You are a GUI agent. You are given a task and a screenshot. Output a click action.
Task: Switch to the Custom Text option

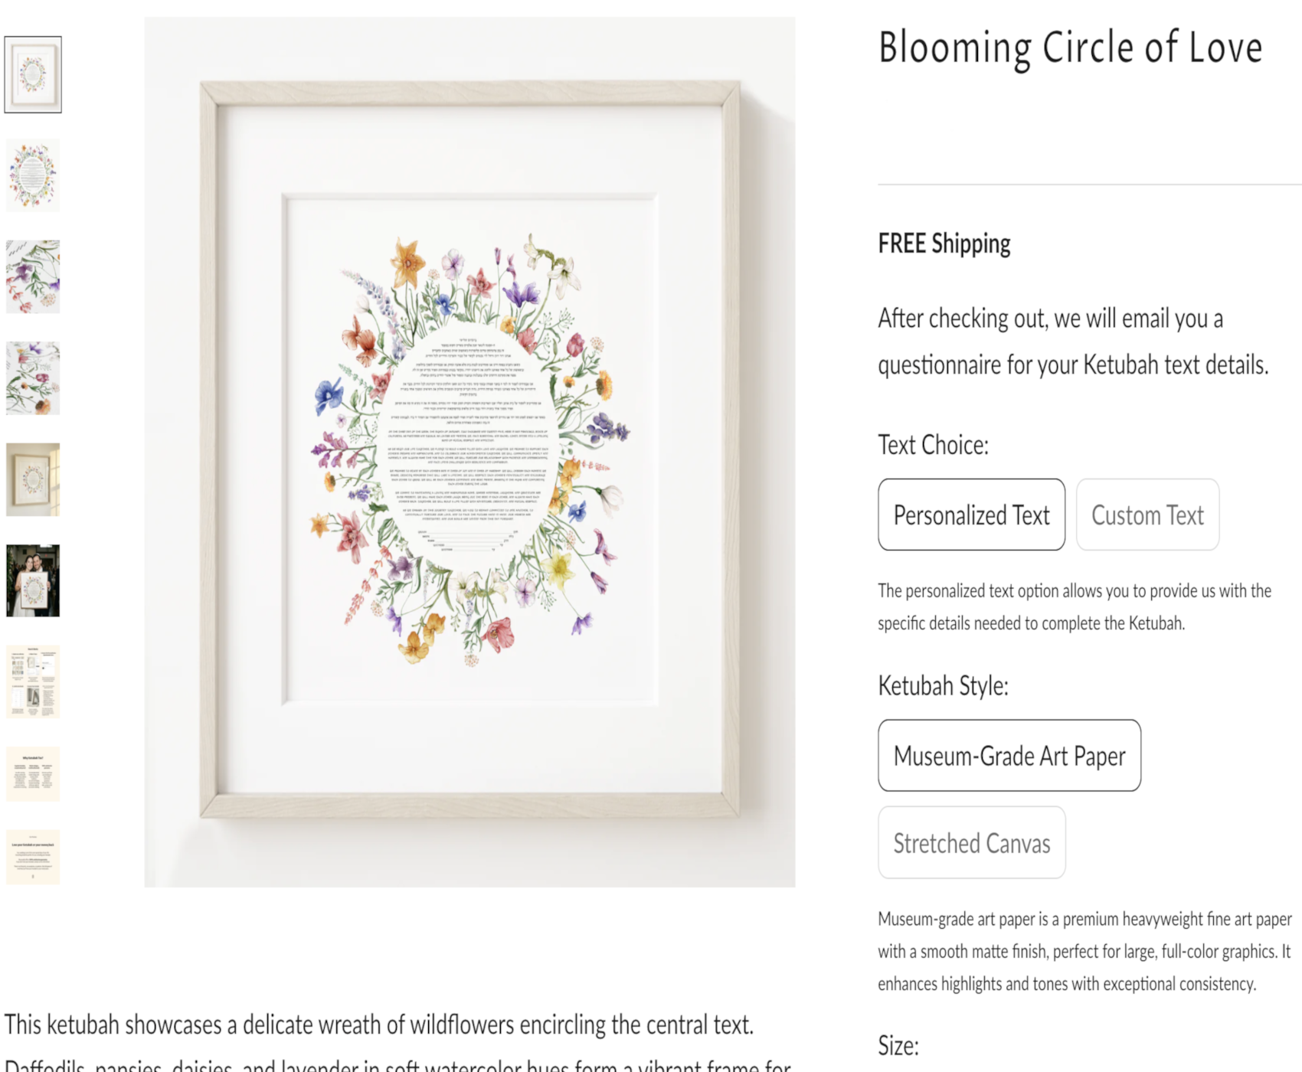tap(1147, 515)
